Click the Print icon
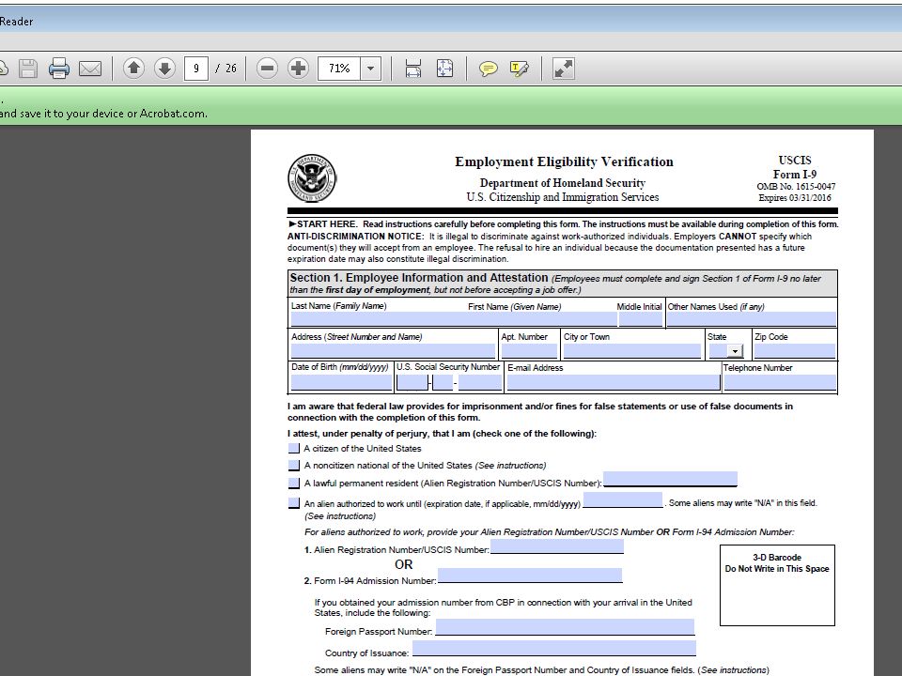902x676 pixels. tap(58, 69)
